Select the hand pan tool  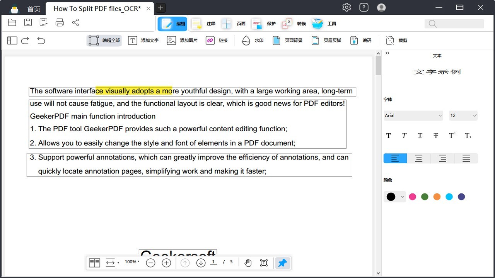pos(248,263)
